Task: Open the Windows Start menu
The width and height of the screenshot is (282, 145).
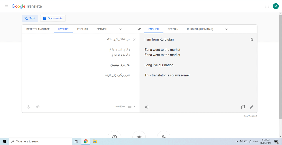Action: pyautogui.click(x=4, y=141)
